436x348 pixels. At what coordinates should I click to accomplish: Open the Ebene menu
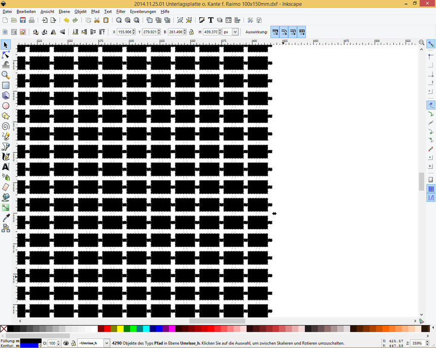pos(64,12)
